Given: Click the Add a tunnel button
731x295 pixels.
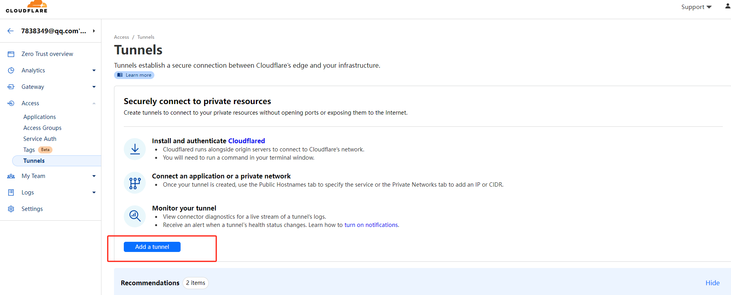Looking at the screenshot, I should [152, 247].
